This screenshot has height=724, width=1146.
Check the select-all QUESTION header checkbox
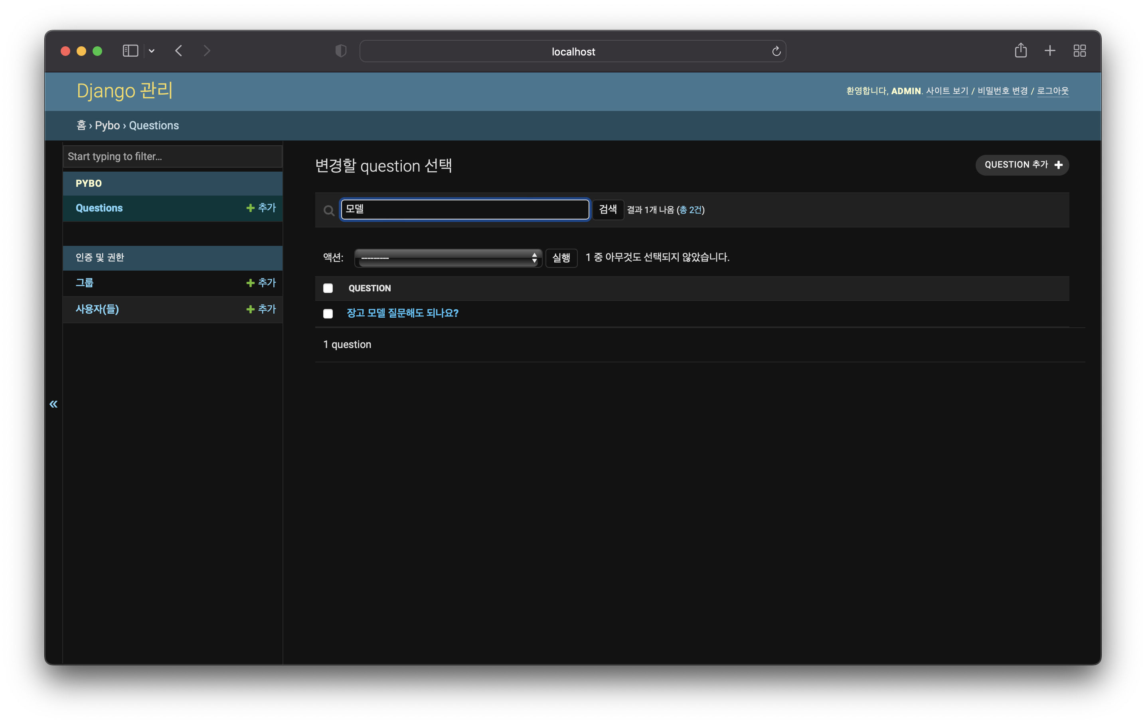tap(328, 288)
